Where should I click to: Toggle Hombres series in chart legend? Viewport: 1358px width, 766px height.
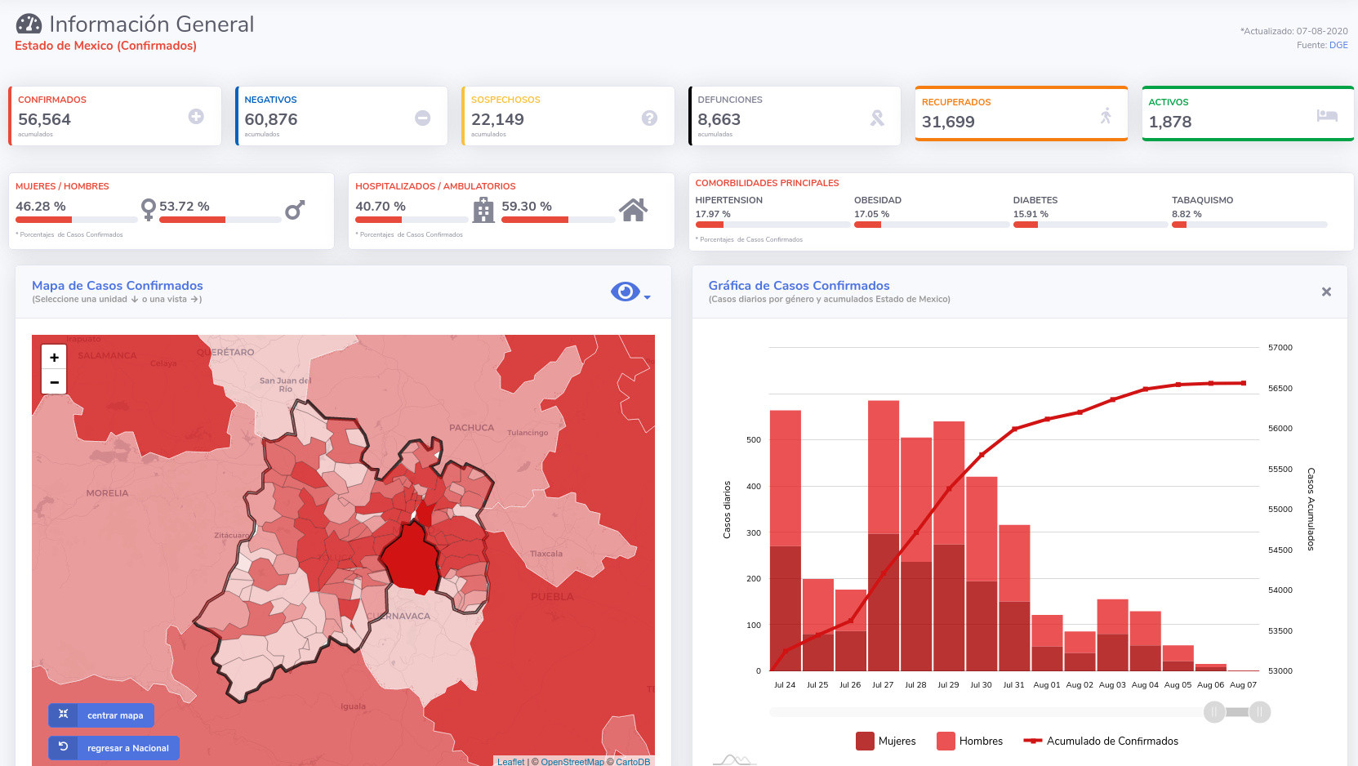click(969, 741)
